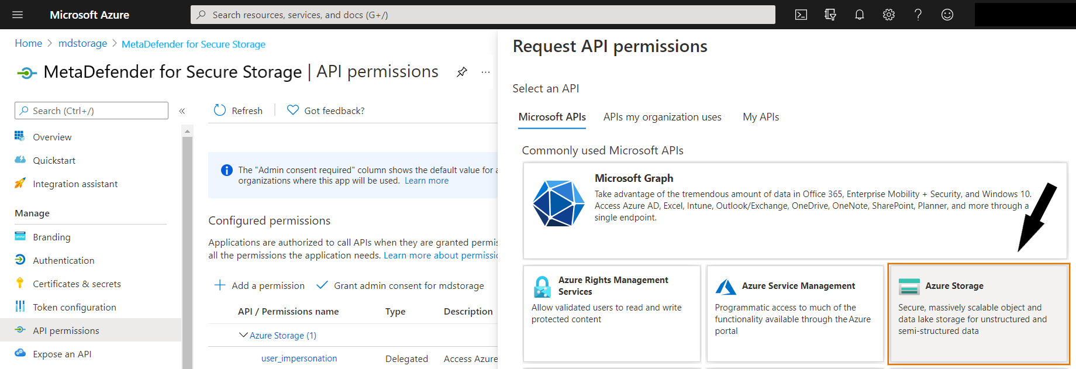Screen dimensions: 1076x369
Task: Click the Delegated type cell
Action: point(406,359)
